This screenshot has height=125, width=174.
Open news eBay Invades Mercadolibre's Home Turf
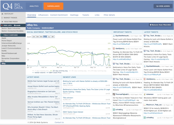point(42,97)
